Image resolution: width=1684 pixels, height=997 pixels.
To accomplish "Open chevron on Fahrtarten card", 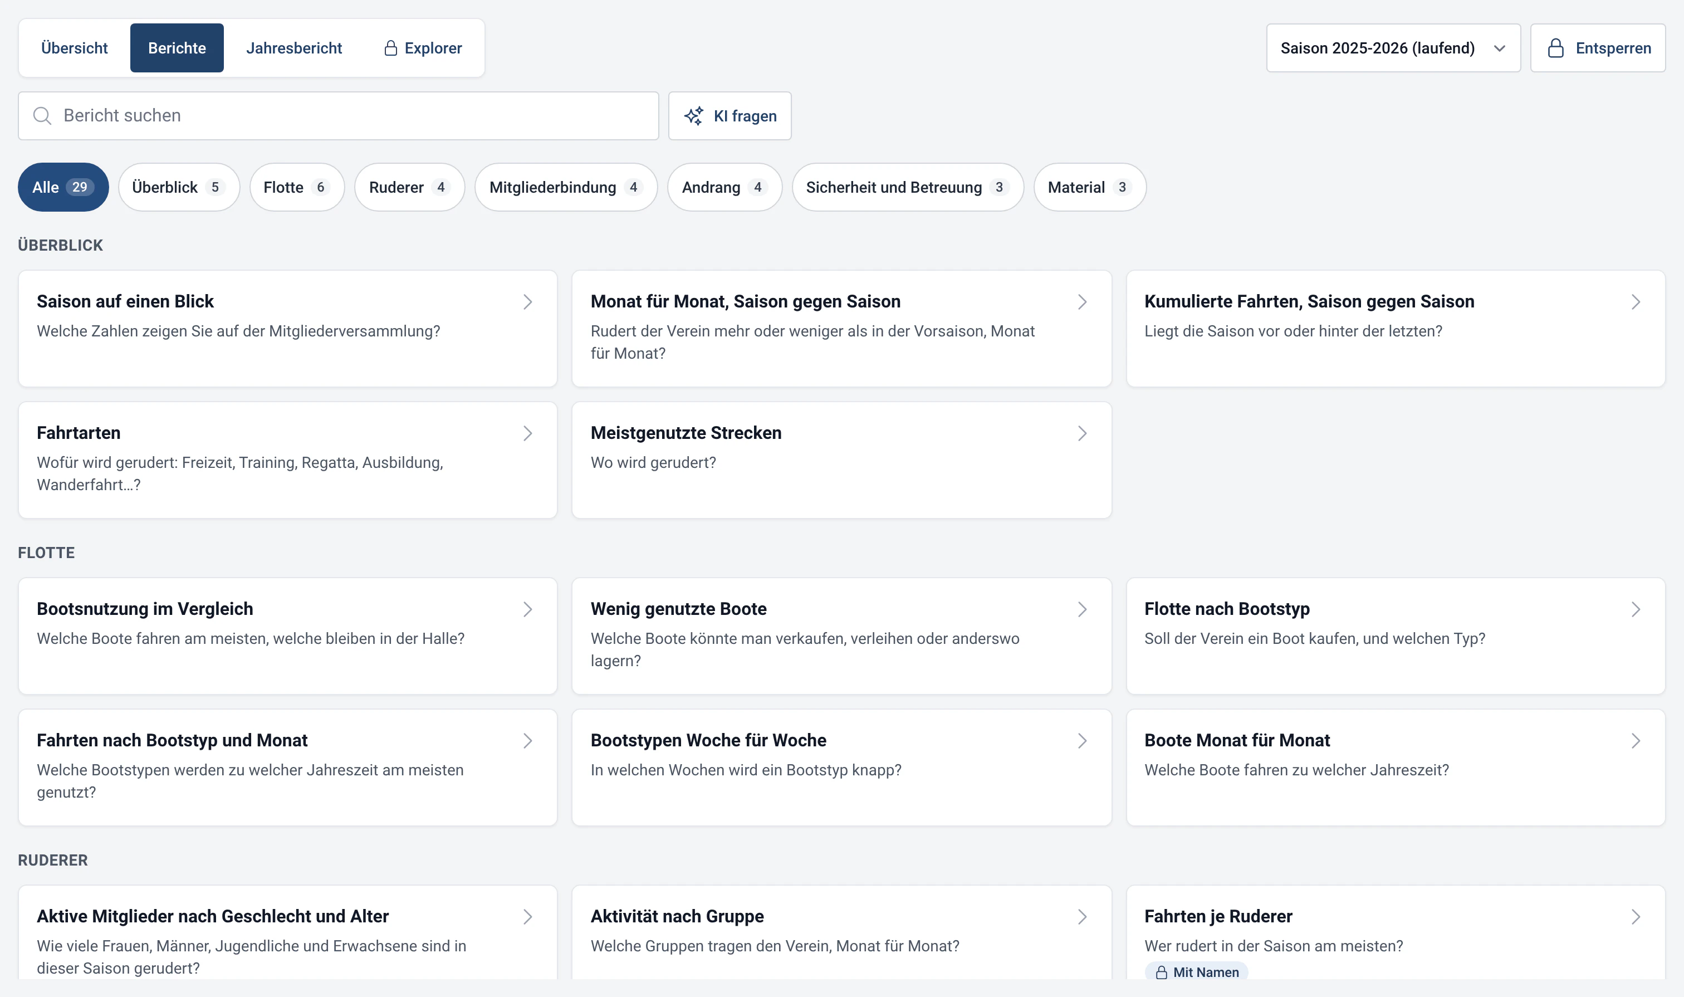I will pyautogui.click(x=528, y=433).
